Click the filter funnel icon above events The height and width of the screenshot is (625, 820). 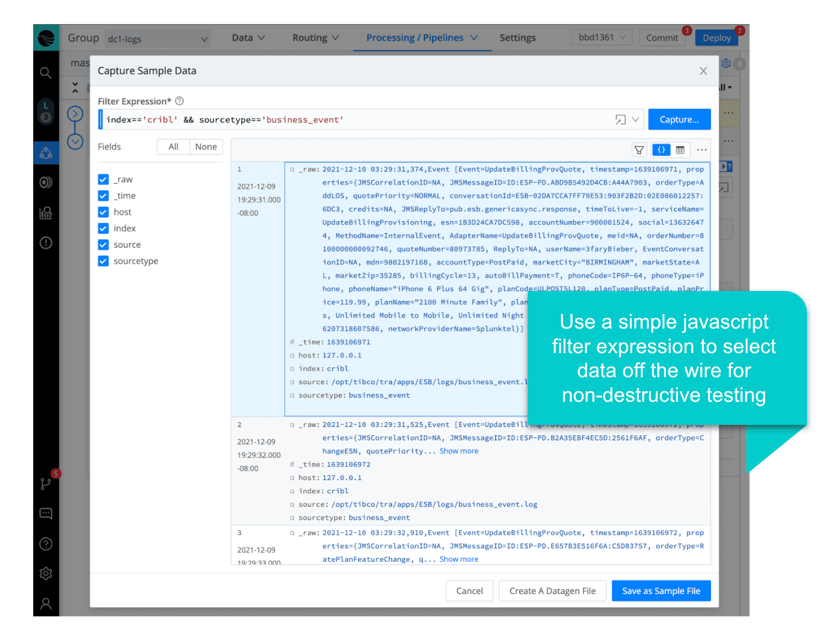click(639, 150)
